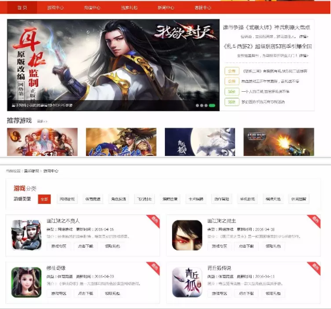Filter games by 体育竞速
This screenshot has width=331, height=309.
(93, 199)
